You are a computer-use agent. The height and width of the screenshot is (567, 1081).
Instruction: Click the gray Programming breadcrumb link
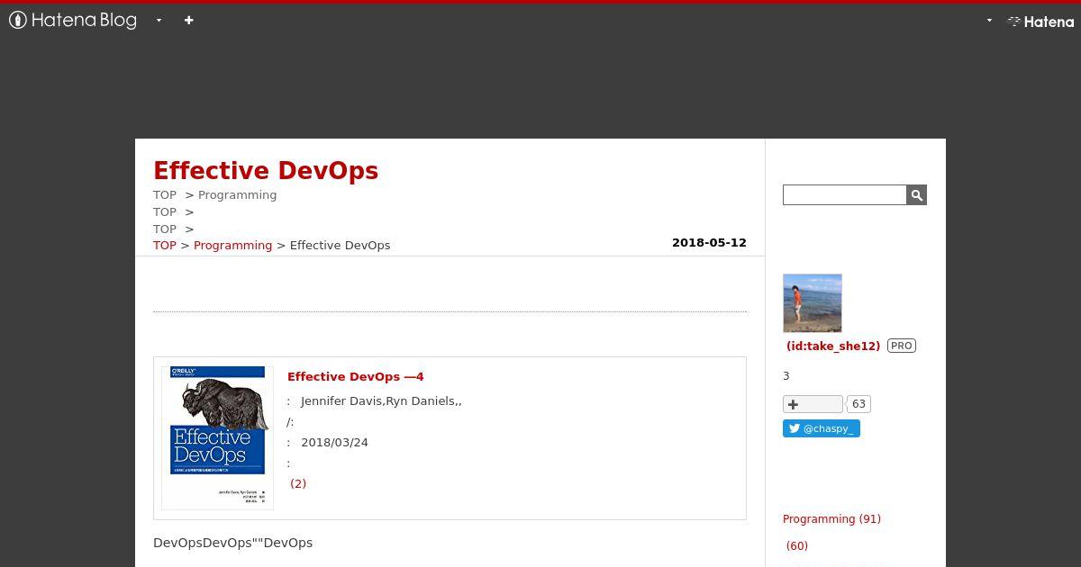(x=237, y=194)
